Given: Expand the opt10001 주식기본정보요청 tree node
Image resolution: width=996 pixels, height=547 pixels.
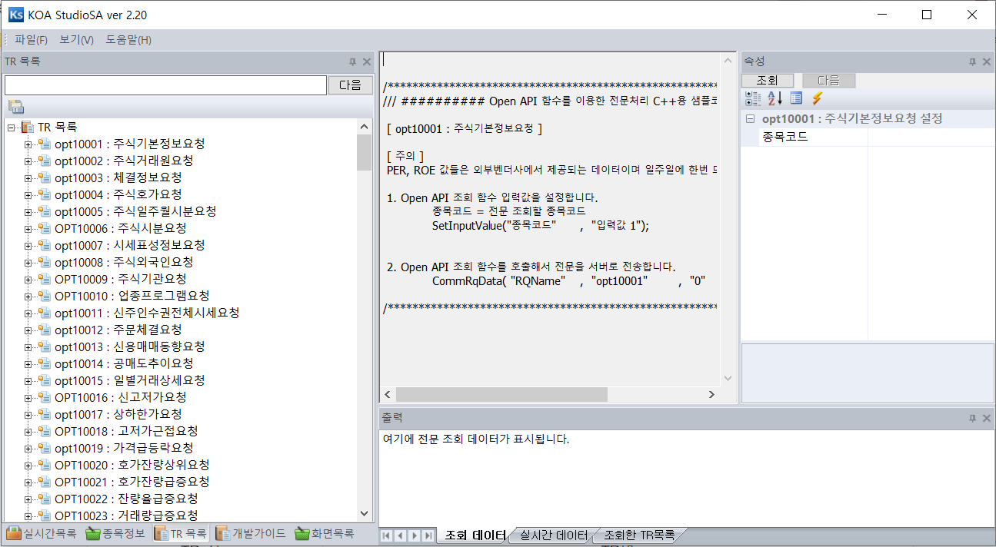Looking at the screenshot, I should pyautogui.click(x=27, y=144).
